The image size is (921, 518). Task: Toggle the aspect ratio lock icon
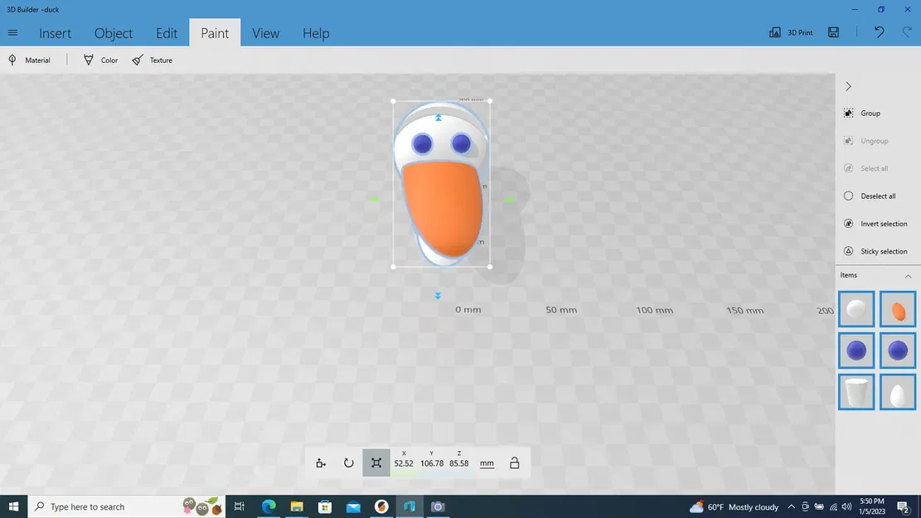(x=515, y=462)
